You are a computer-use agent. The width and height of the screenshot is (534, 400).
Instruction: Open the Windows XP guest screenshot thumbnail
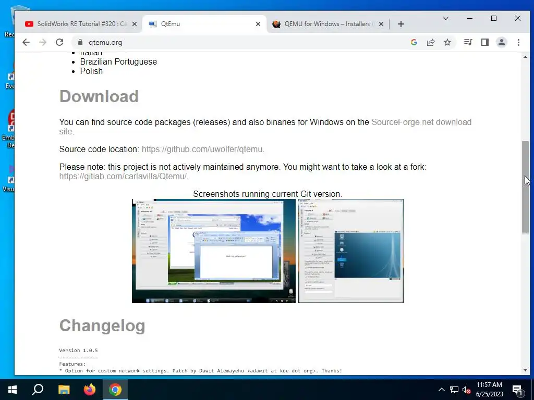pos(213,251)
